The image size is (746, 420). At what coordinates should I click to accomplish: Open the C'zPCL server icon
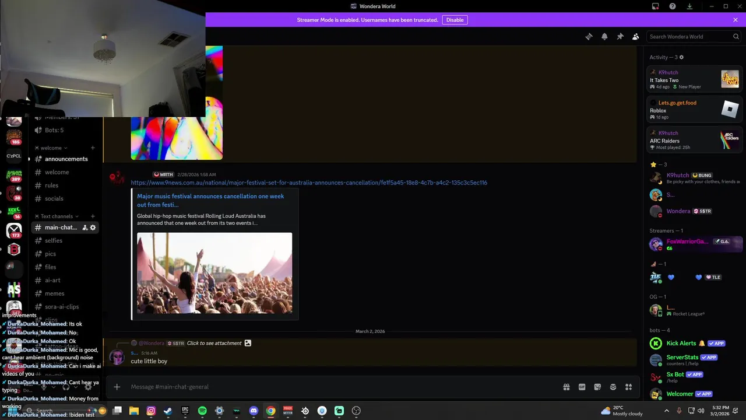14,156
